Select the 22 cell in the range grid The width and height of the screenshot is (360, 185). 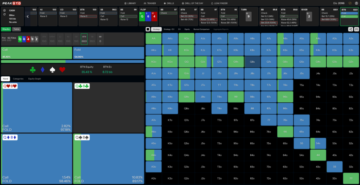(351, 178)
